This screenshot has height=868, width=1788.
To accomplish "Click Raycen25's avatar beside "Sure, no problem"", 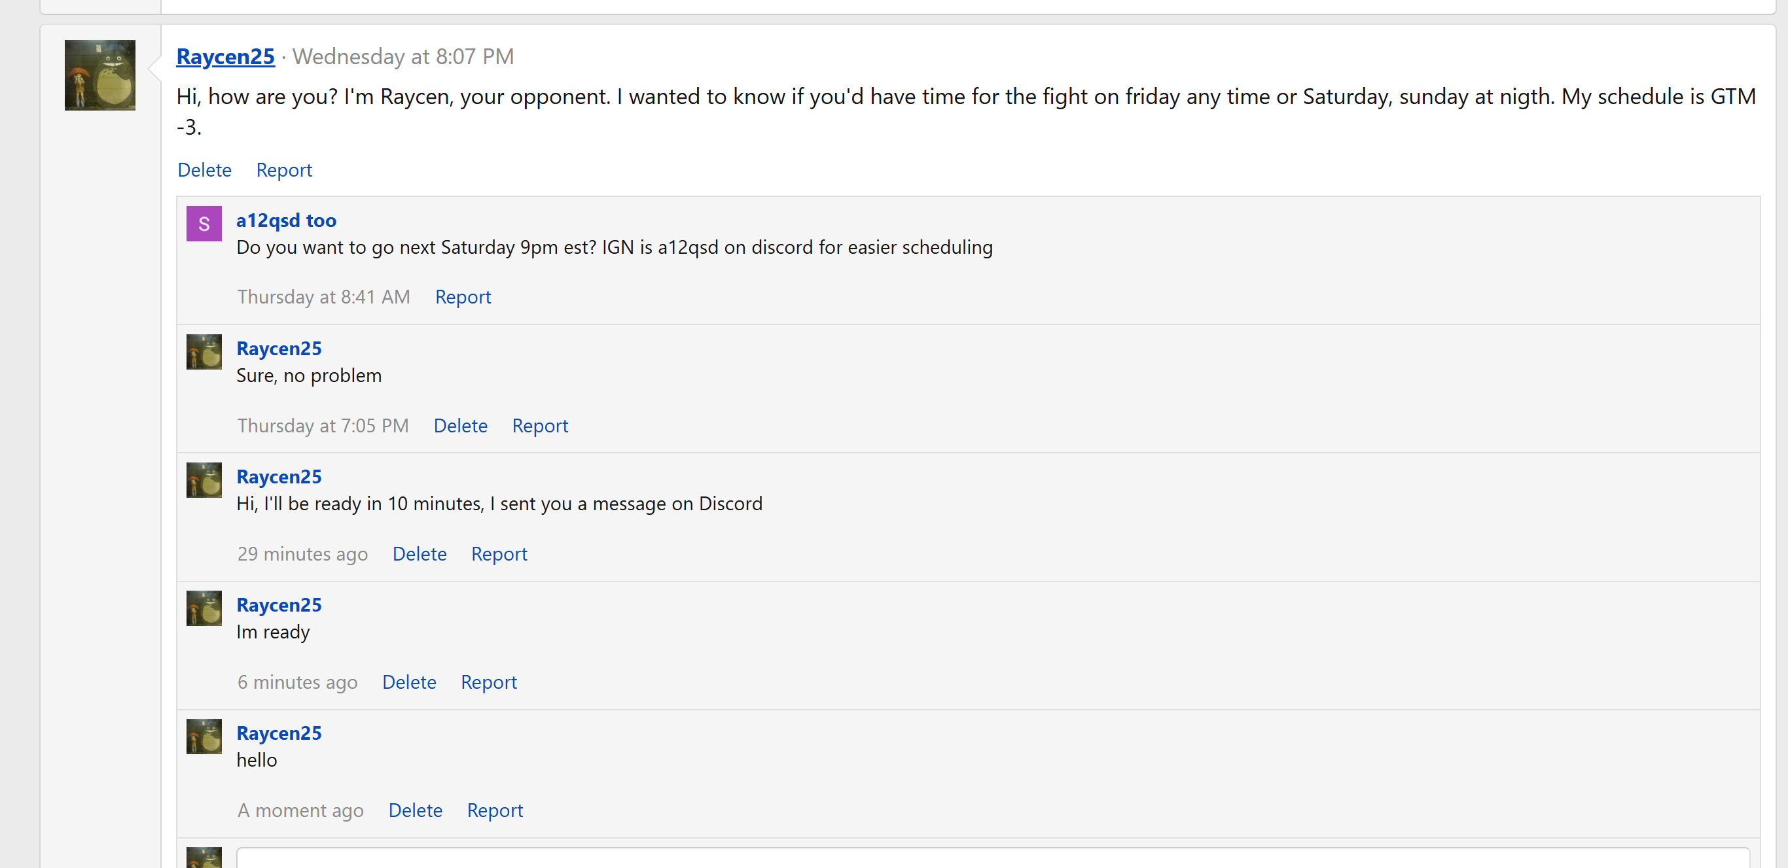I will click(x=204, y=352).
